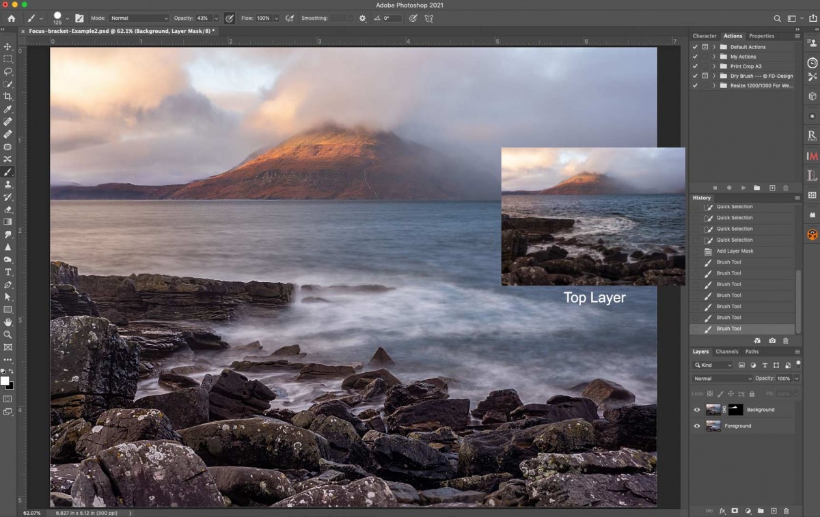820x517 pixels.
Task: Select the Background layer mask thumbnail
Action: pyautogui.click(x=735, y=410)
